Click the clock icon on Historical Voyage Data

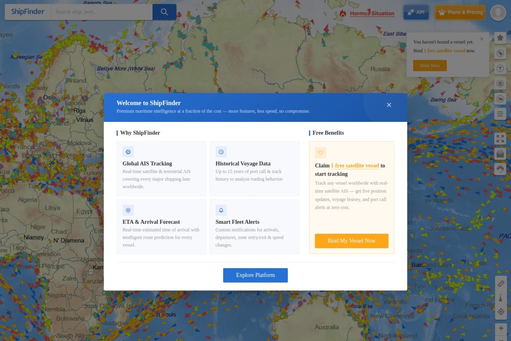(x=221, y=152)
